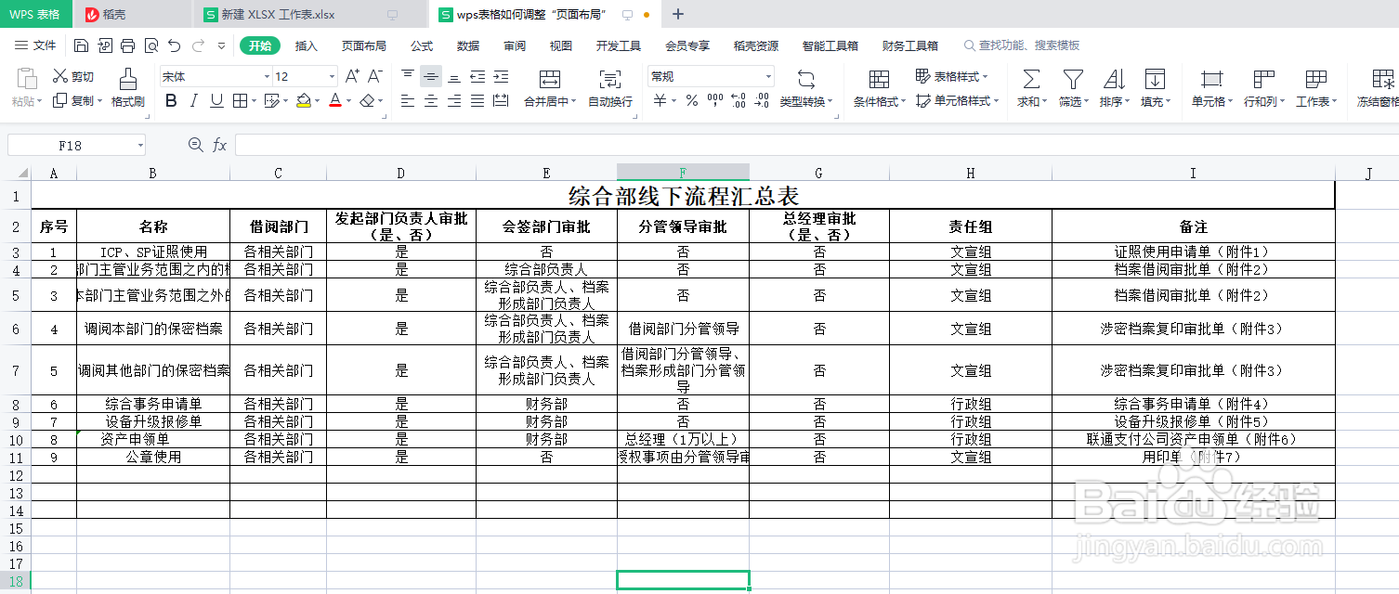This screenshot has height=594, width=1399.
Task: Click the Name Box showing F18
Action: (x=76, y=145)
